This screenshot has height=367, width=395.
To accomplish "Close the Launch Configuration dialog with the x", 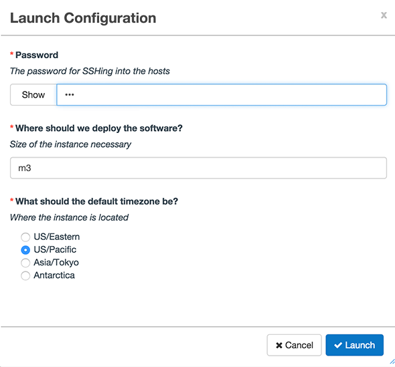I will tap(384, 15).
